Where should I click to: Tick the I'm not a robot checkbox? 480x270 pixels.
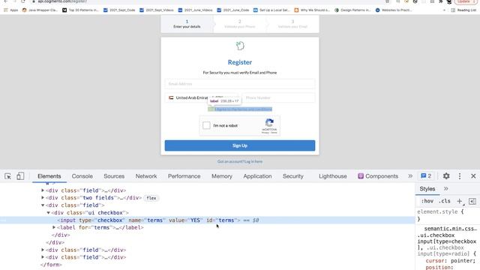206,125
